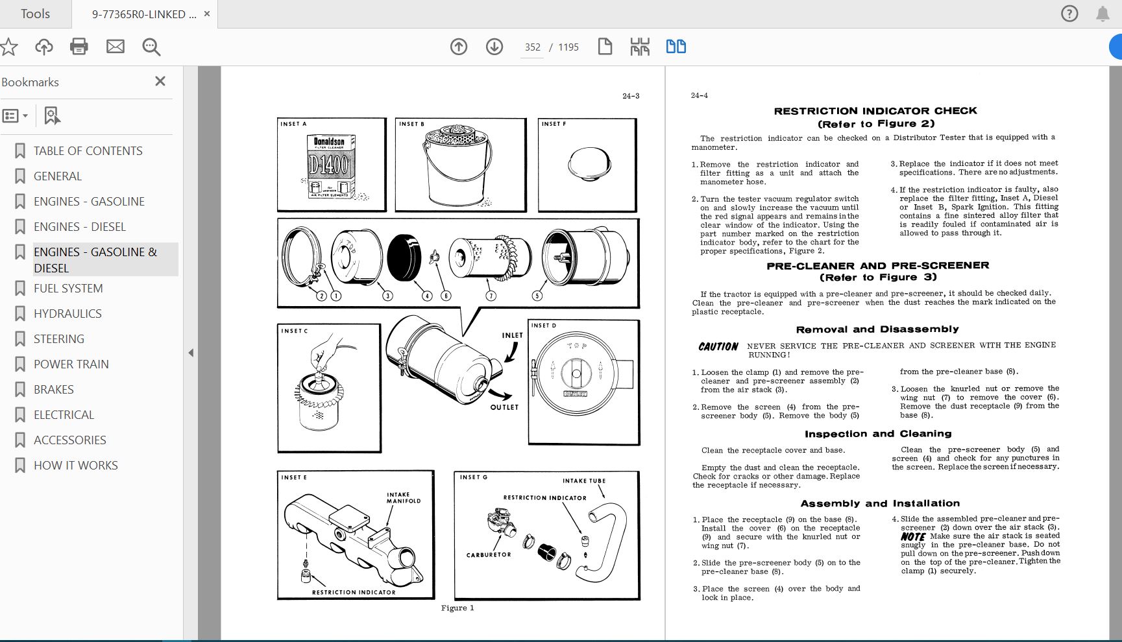Email the document via the envelope icon
This screenshot has width=1122, height=642.
115,46
